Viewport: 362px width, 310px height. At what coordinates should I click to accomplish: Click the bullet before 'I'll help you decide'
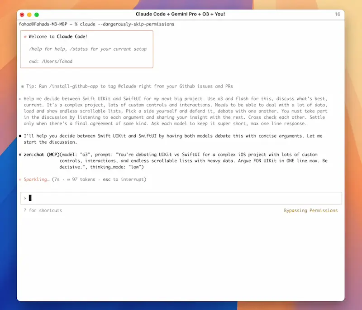coord(20,136)
